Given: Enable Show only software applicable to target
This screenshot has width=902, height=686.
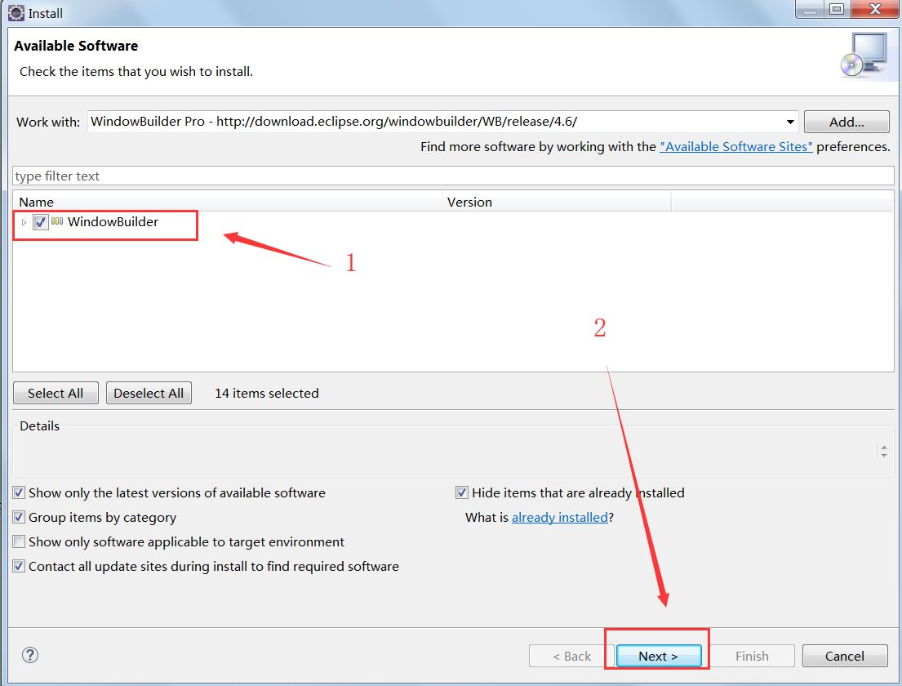Looking at the screenshot, I should point(19,541).
